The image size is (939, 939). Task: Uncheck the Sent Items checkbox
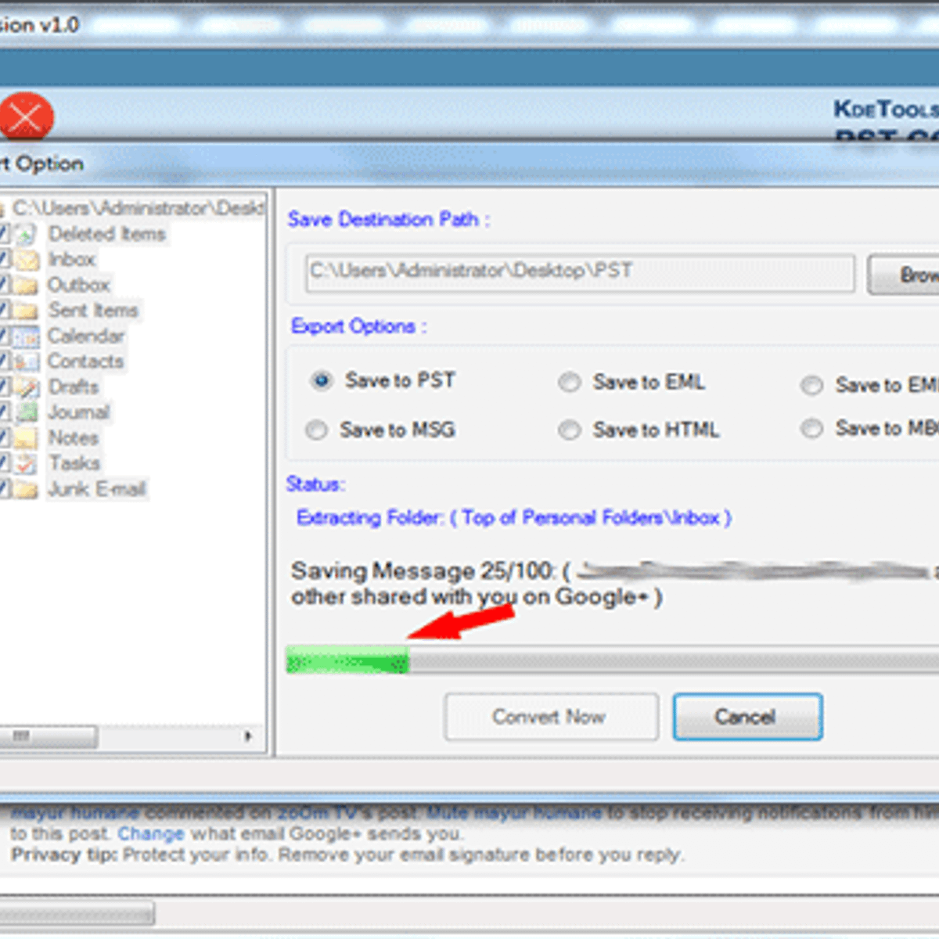click(x=4, y=311)
